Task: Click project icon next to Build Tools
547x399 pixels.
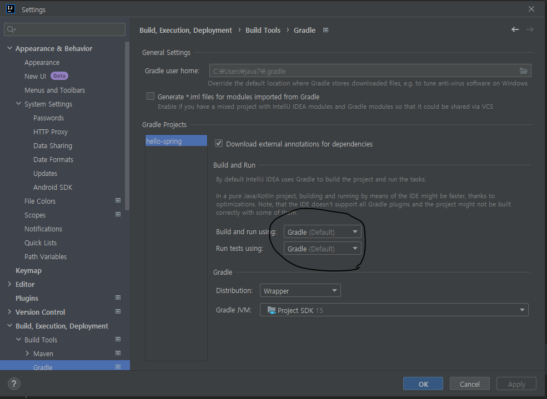Action: 118,340
